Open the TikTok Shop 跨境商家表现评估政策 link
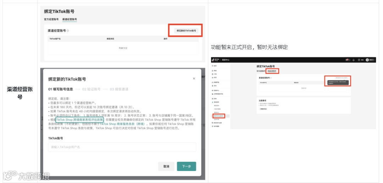The width and height of the screenshot is (383, 183). tap(80, 120)
